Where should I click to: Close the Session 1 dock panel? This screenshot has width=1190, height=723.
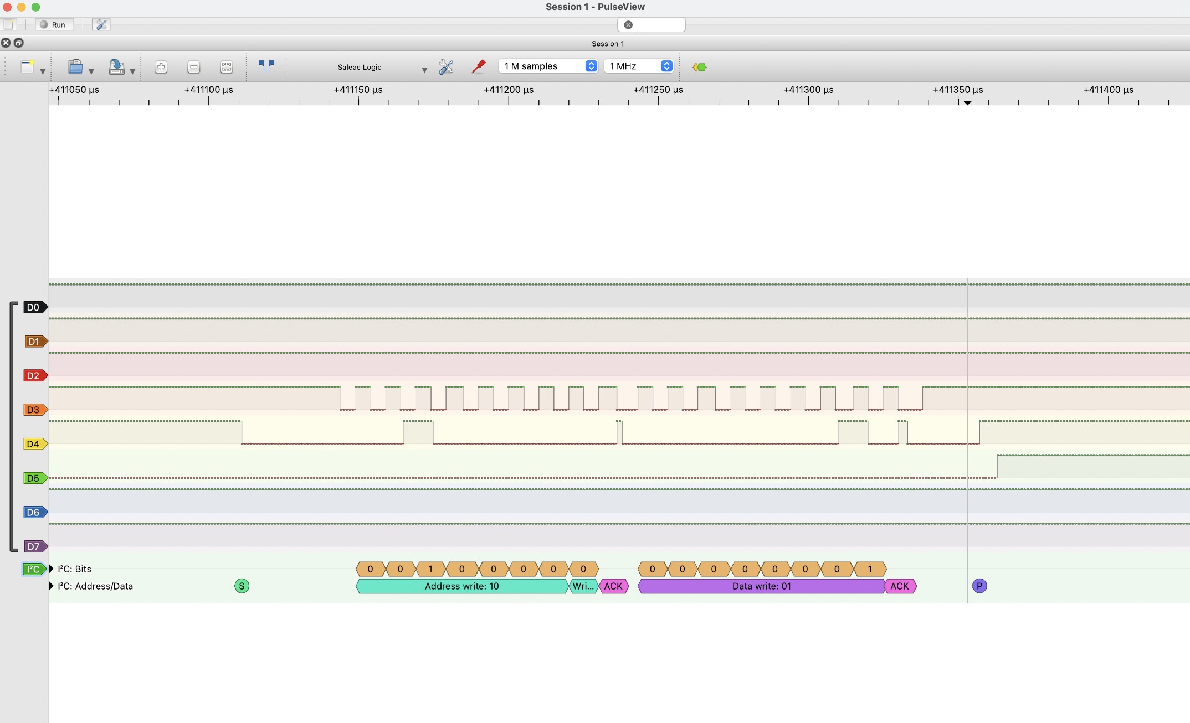point(6,43)
